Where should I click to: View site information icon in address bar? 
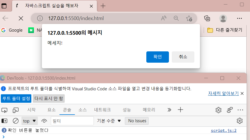(40, 18)
